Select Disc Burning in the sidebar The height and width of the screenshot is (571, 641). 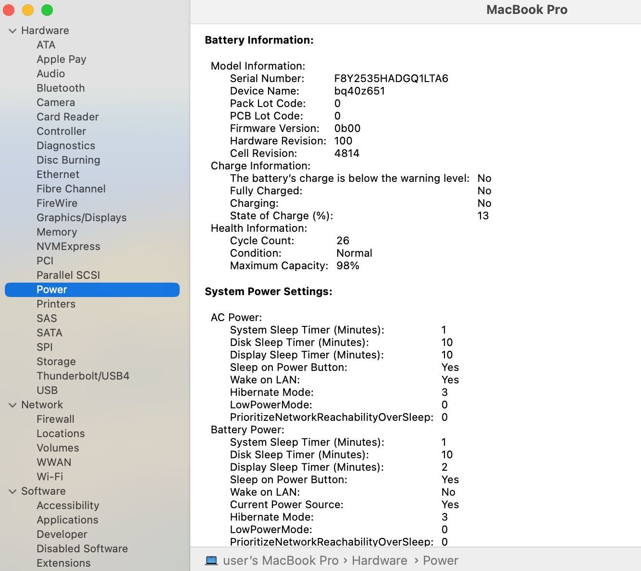click(68, 160)
